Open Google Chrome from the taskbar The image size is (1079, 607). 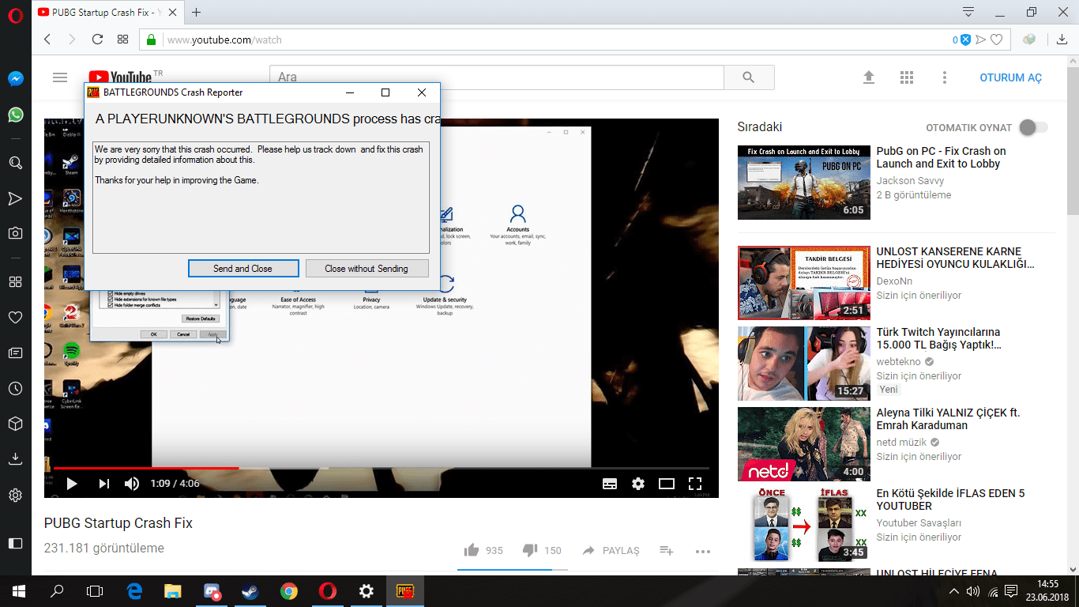coord(289,591)
